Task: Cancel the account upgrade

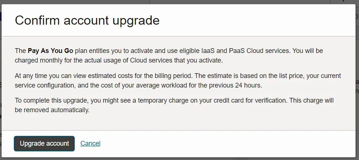Action: click(x=90, y=143)
